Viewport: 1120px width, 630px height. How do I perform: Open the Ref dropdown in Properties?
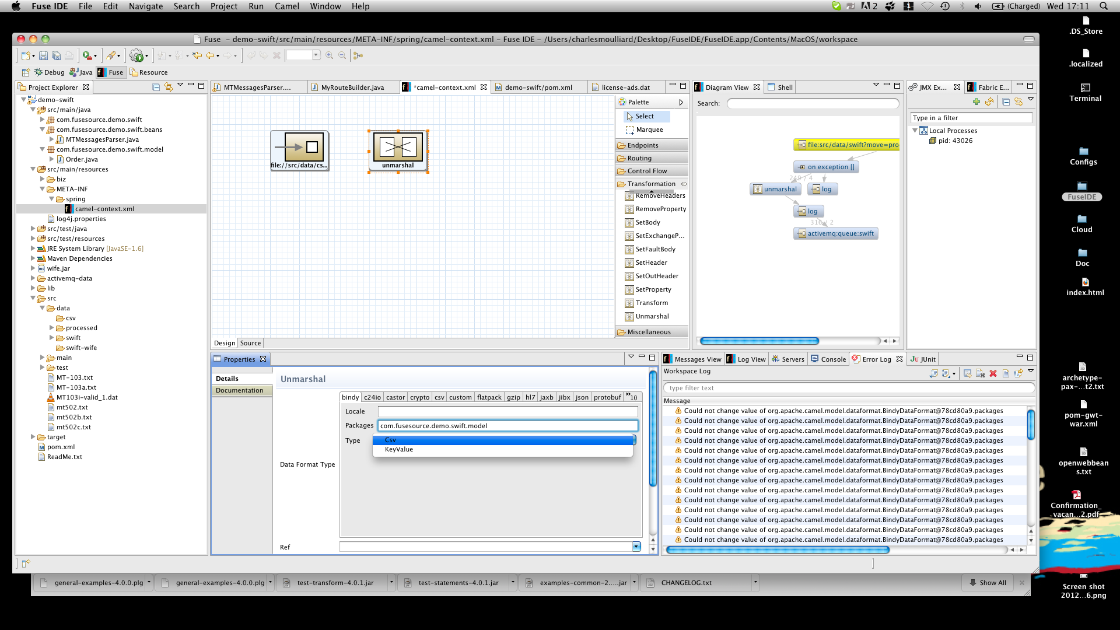[x=636, y=547]
